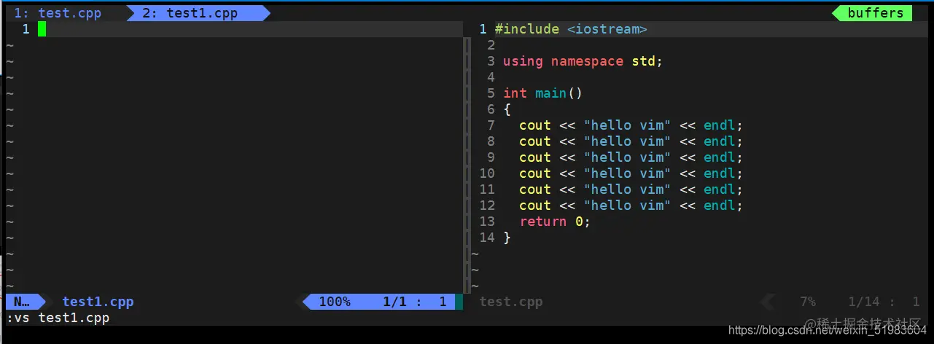Click the cout statement on line 10
The width and height of the screenshot is (934, 344).
point(631,173)
